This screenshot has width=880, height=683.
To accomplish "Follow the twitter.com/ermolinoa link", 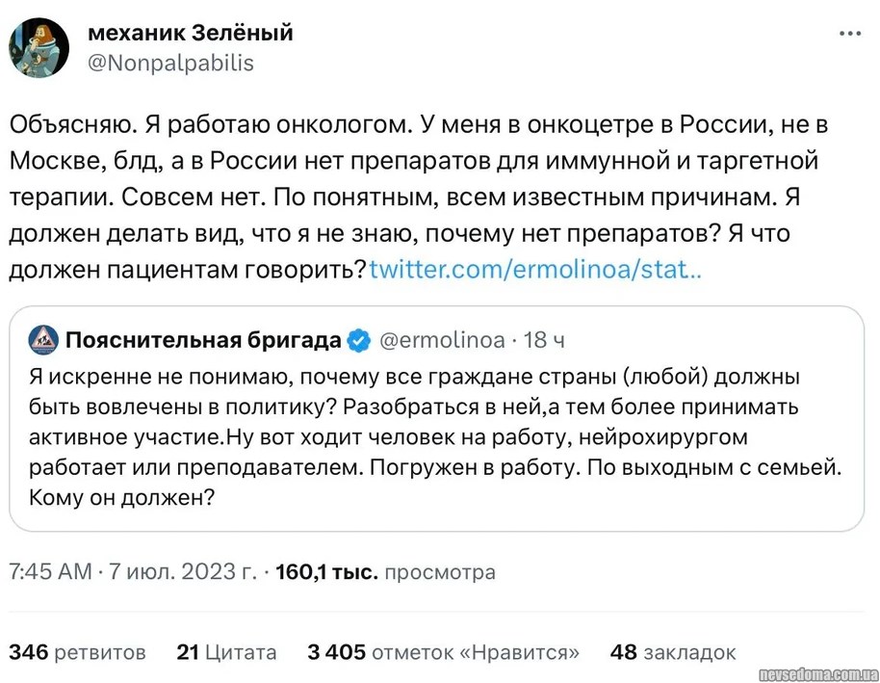I will [x=535, y=269].
